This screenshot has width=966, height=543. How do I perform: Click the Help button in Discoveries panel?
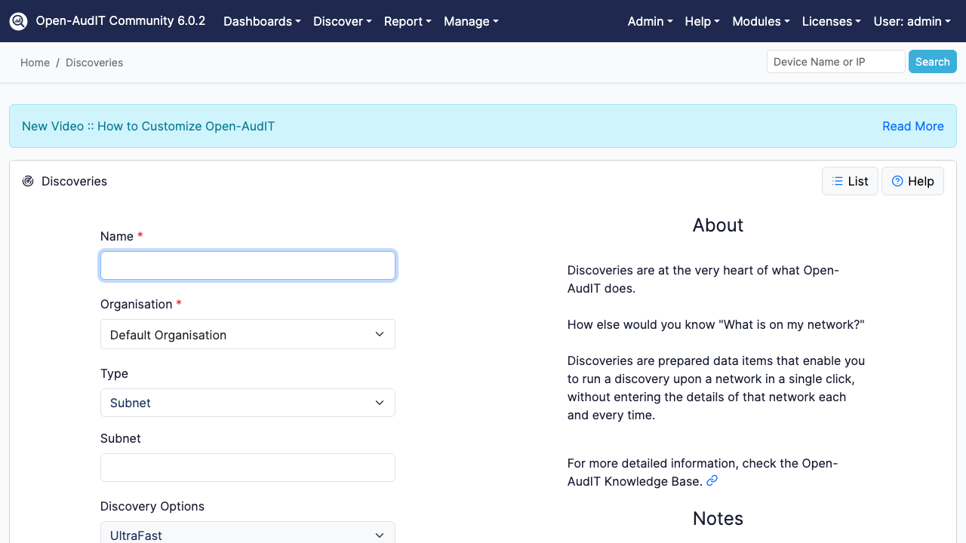point(912,181)
